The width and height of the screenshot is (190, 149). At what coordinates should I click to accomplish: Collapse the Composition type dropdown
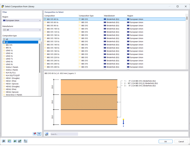[x=22, y=39]
